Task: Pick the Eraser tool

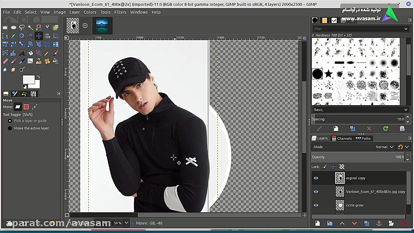Action: click(5, 61)
